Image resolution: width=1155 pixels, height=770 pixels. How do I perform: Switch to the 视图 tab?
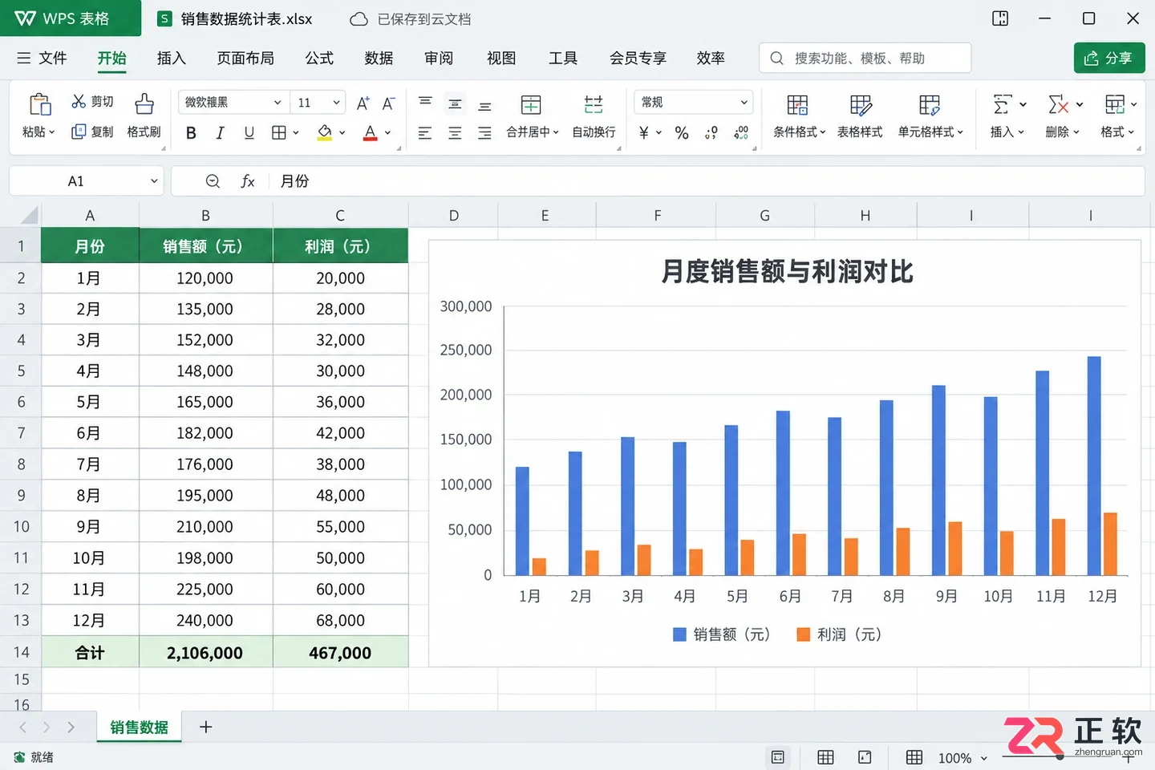[x=501, y=58]
